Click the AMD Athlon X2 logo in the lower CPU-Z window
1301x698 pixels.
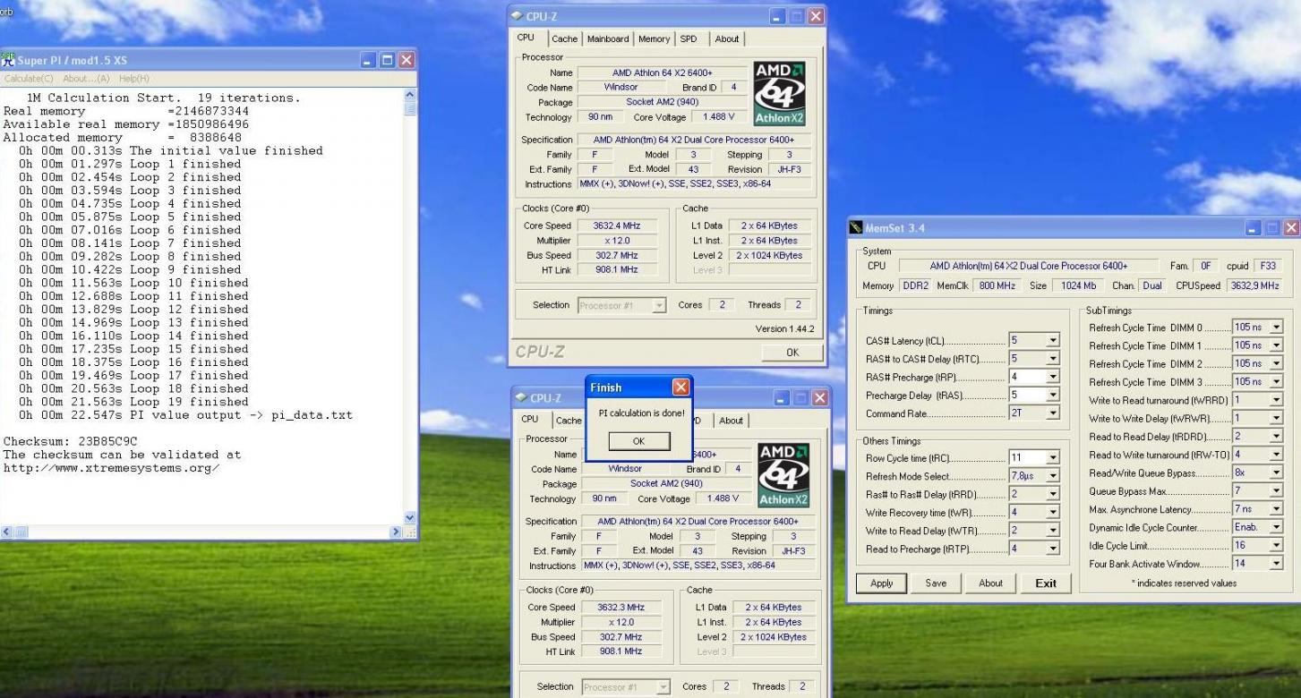pos(783,475)
